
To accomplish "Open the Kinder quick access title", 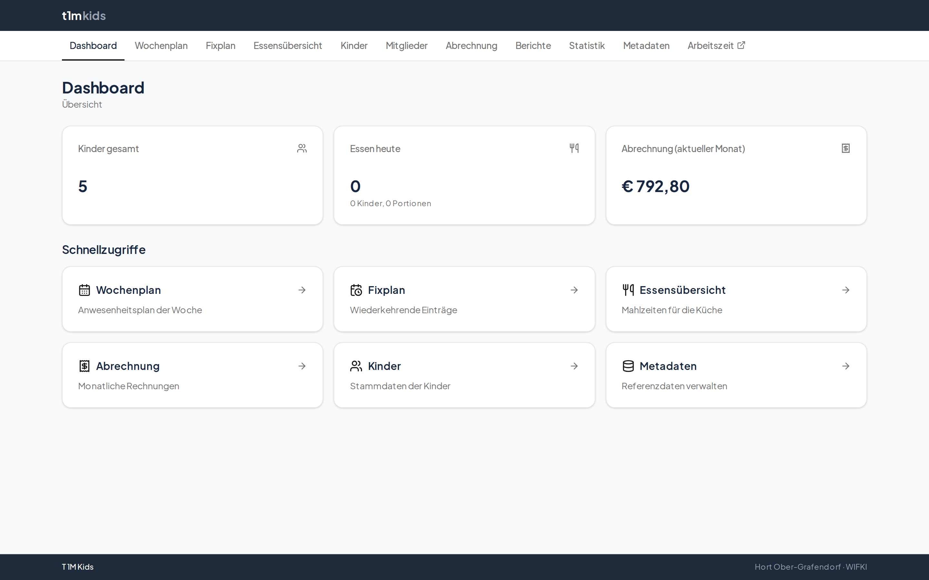I will [384, 366].
